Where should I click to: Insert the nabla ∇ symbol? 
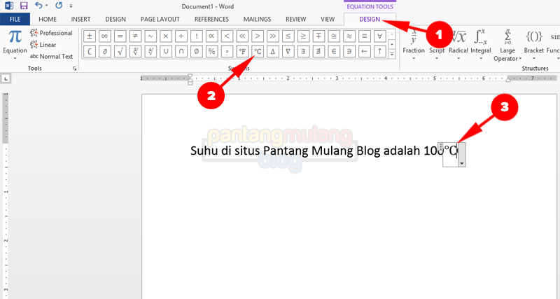288,51
